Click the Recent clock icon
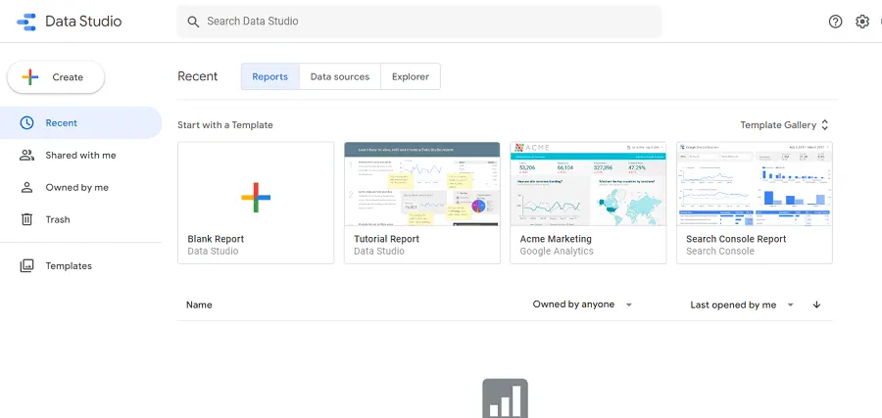This screenshot has width=882, height=418. 27,123
